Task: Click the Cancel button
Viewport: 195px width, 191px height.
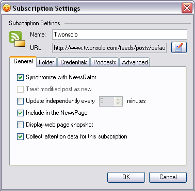Action: tap(168, 177)
